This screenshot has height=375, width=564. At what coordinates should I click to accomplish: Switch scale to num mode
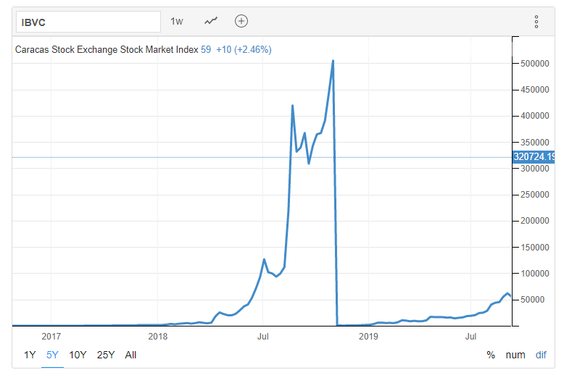515,355
